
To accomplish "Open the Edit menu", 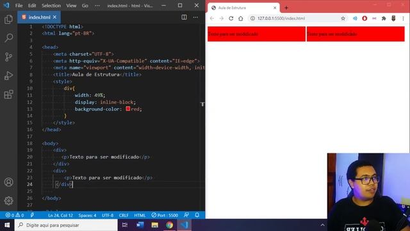I will pyautogui.click(x=32, y=6).
